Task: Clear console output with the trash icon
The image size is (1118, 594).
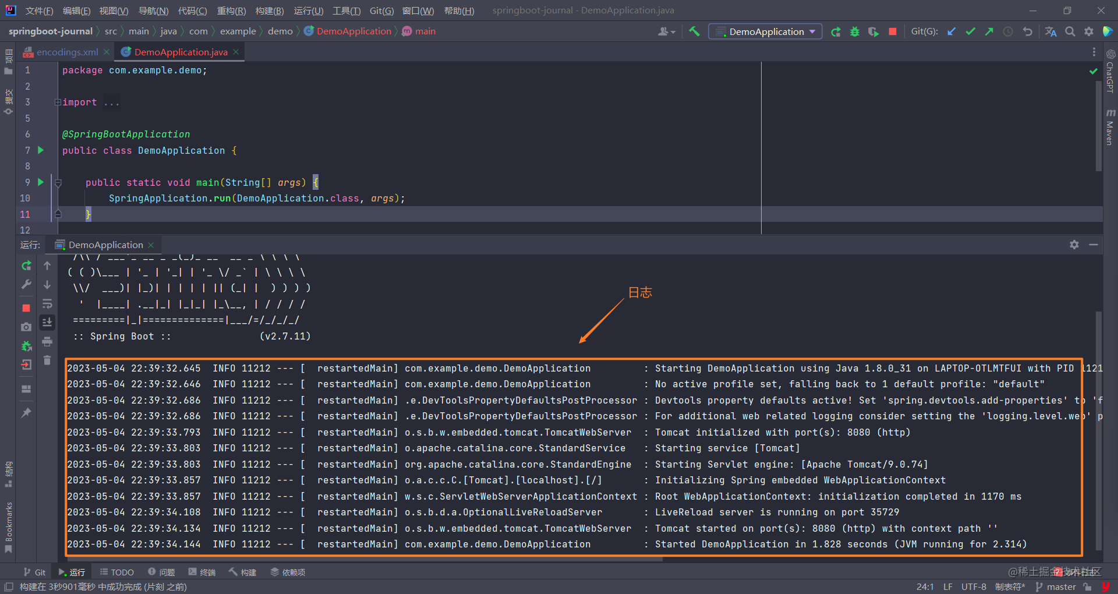Action: point(47,360)
